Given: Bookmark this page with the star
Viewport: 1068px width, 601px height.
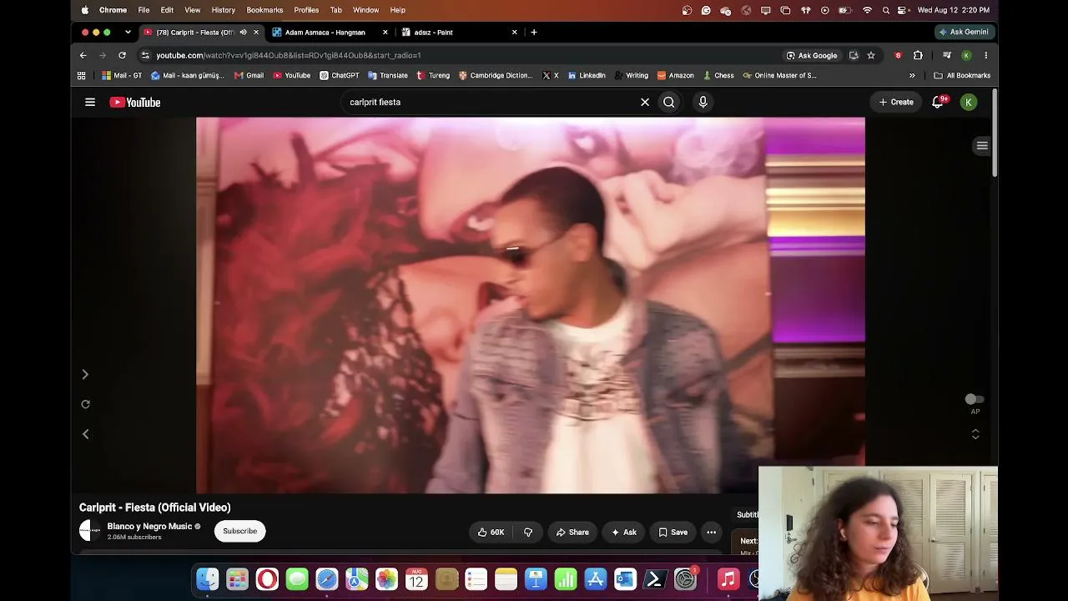Looking at the screenshot, I should click(871, 55).
